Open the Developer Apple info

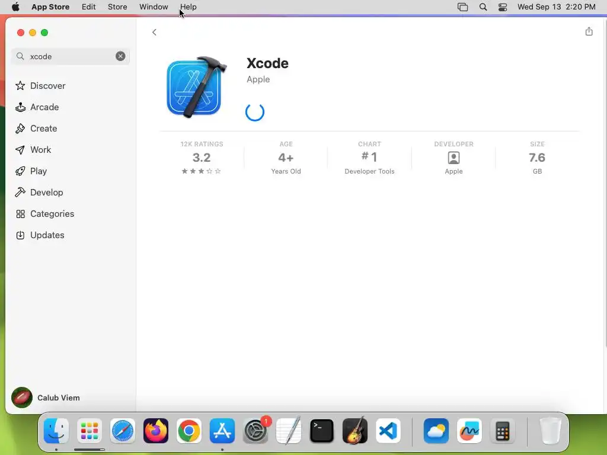453,158
